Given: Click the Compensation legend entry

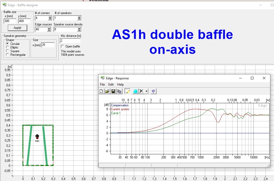Looking at the screenshot, I should pyautogui.click(x=120, y=105).
